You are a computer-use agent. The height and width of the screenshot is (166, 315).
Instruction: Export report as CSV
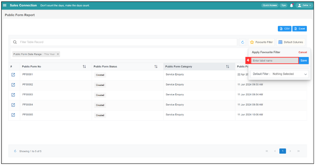point(285,29)
